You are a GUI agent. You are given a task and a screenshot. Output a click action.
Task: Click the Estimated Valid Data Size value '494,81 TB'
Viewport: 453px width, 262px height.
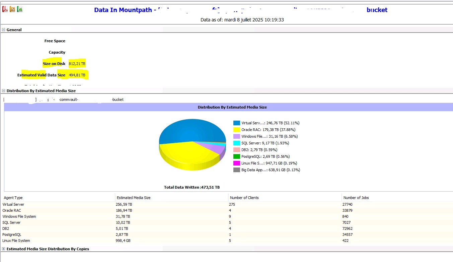[77, 75]
